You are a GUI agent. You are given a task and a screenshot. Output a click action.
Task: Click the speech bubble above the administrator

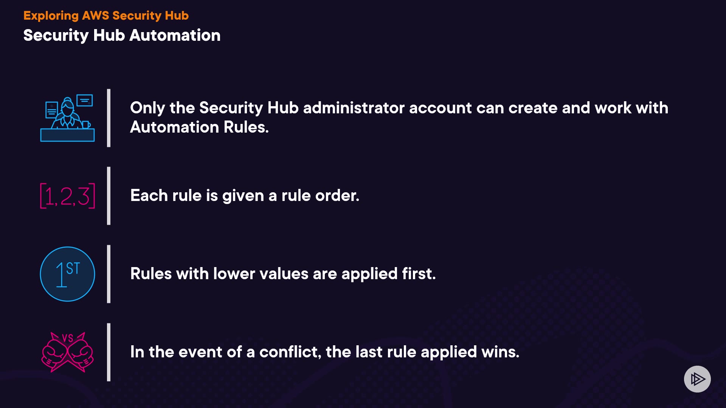coord(85,100)
